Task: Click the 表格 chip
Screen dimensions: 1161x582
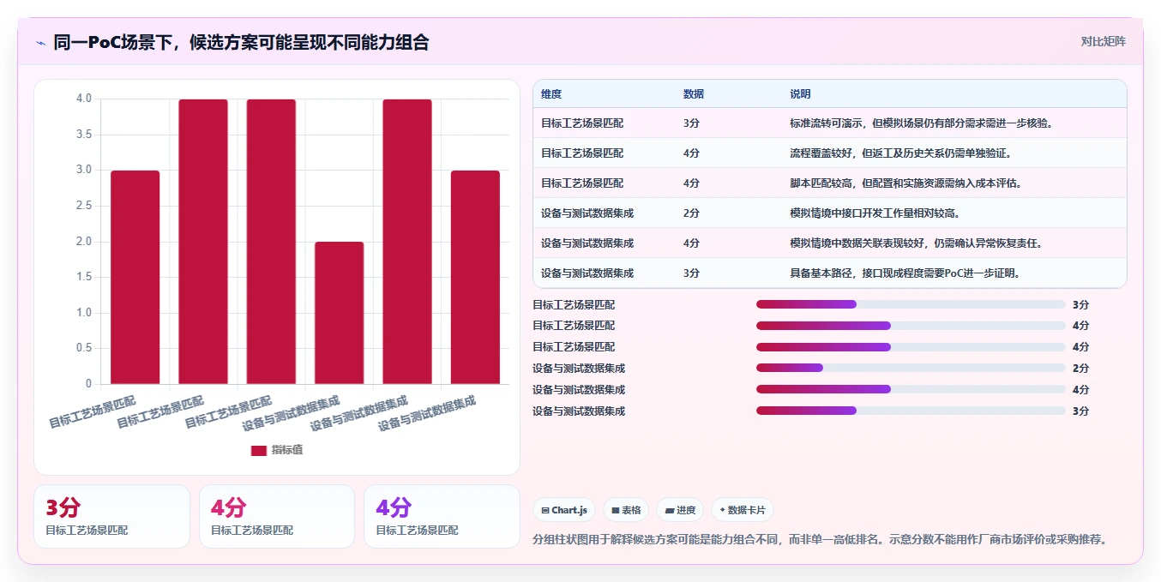Action: tap(626, 510)
